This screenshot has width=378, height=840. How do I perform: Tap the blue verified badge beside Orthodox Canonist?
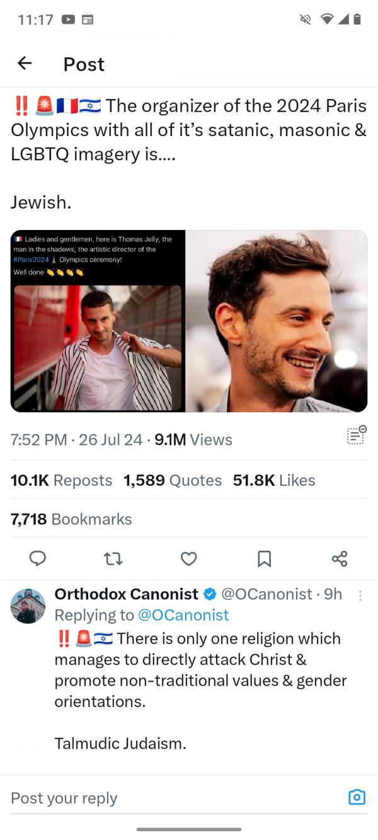pyautogui.click(x=209, y=594)
